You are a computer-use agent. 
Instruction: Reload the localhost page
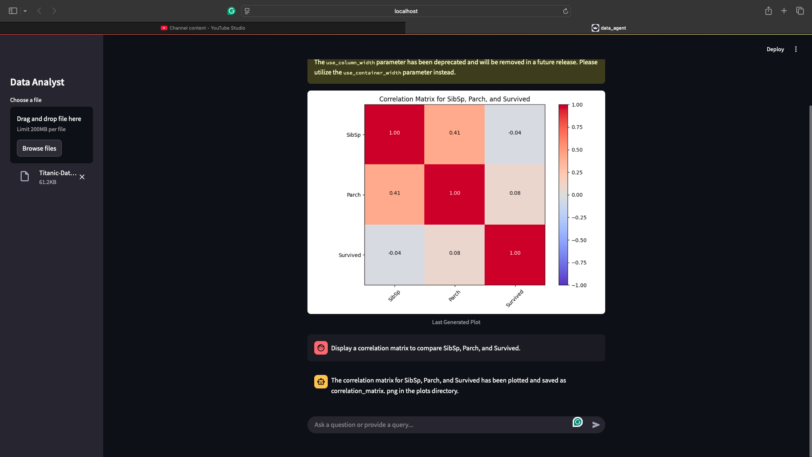565,11
